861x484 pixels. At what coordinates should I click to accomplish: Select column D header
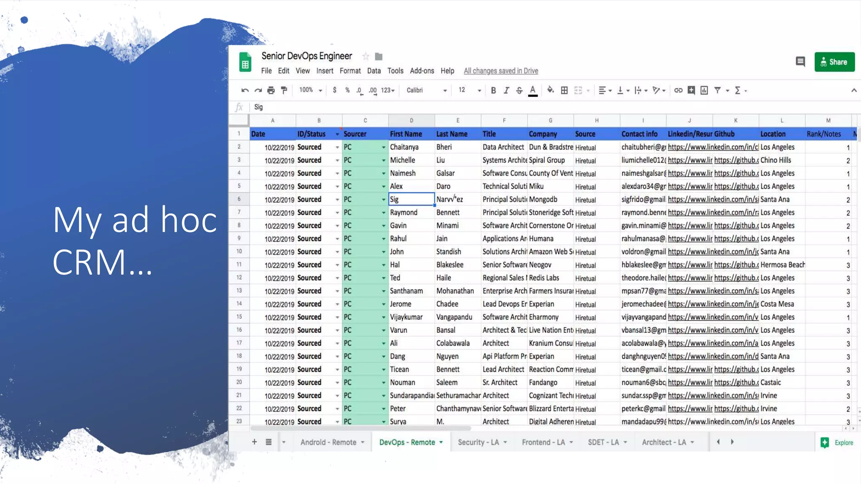click(412, 121)
